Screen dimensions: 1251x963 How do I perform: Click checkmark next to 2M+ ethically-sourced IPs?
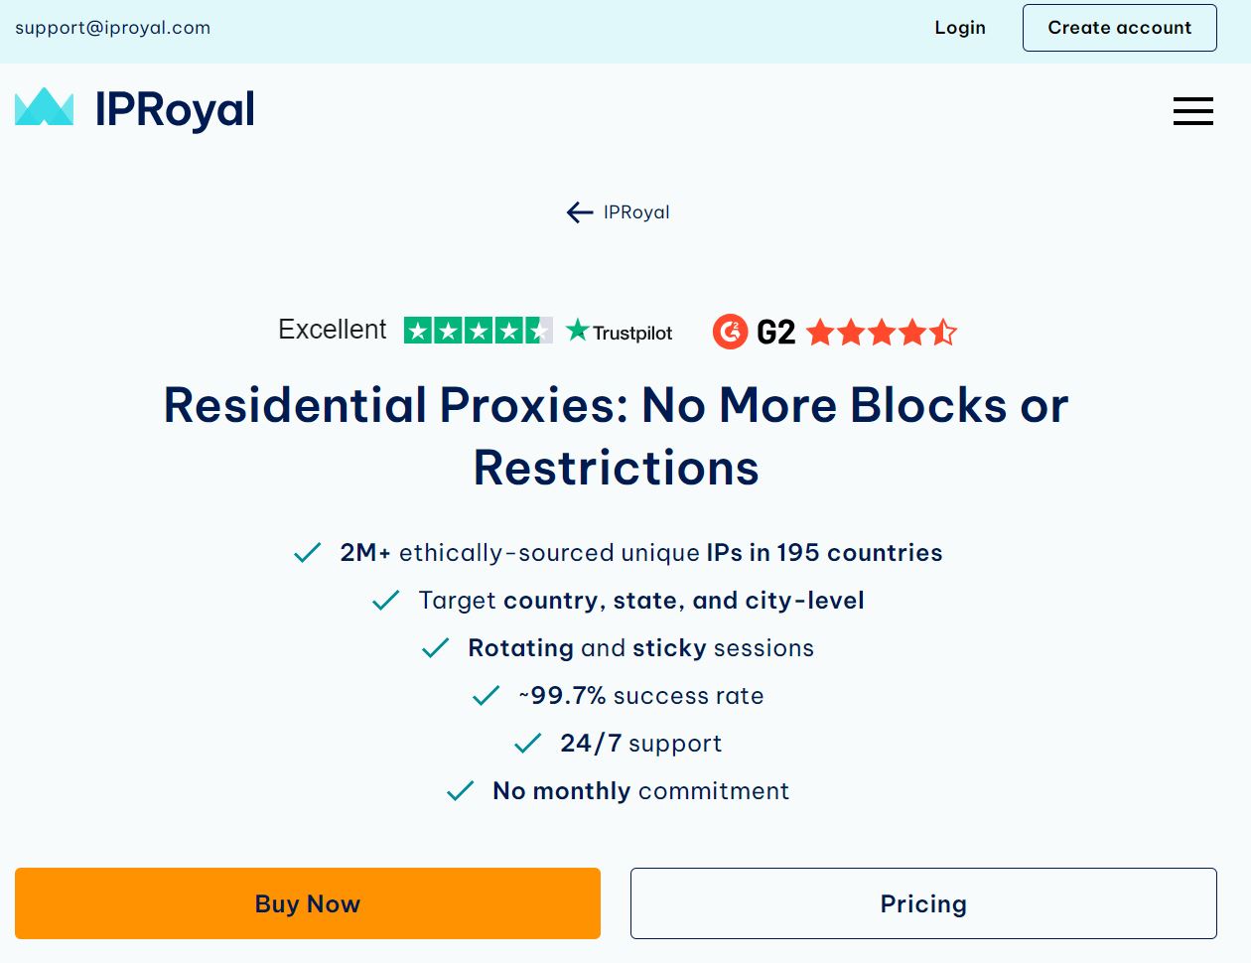pos(307,553)
